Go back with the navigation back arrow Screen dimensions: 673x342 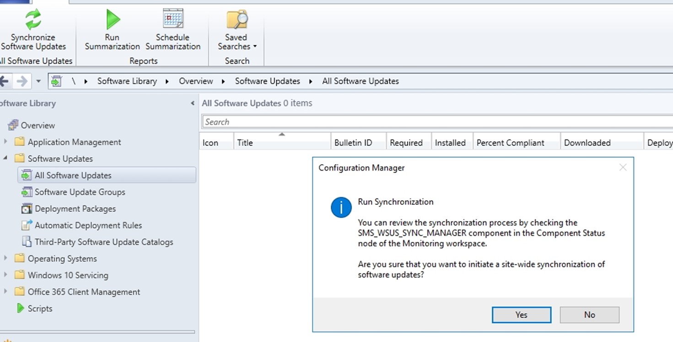point(5,81)
